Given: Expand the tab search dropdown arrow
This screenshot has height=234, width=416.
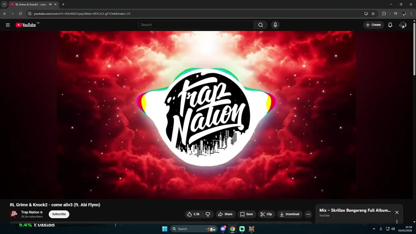Looking at the screenshot, I should [4, 5].
